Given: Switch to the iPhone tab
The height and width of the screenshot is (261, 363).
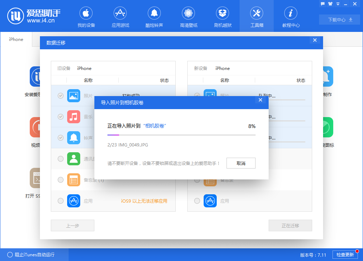Looking at the screenshot, I should pyautogui.click(x=16, y=39).
